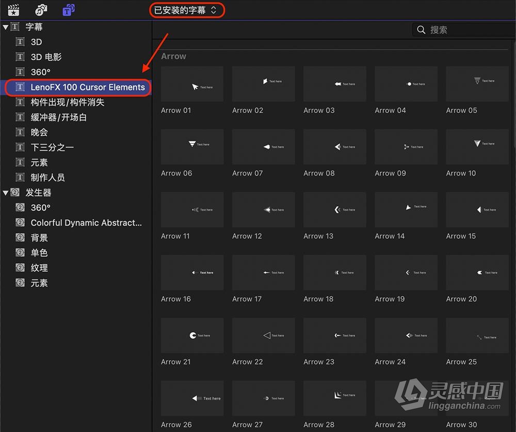Select the Arrow 25 title thumbnail
The height and width of the screenshot is (432, 516).
click(x=477, y=336)
